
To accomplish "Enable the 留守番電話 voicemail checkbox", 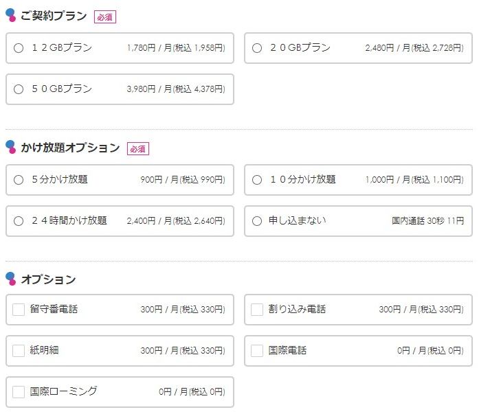I will [x=19, y=310].
